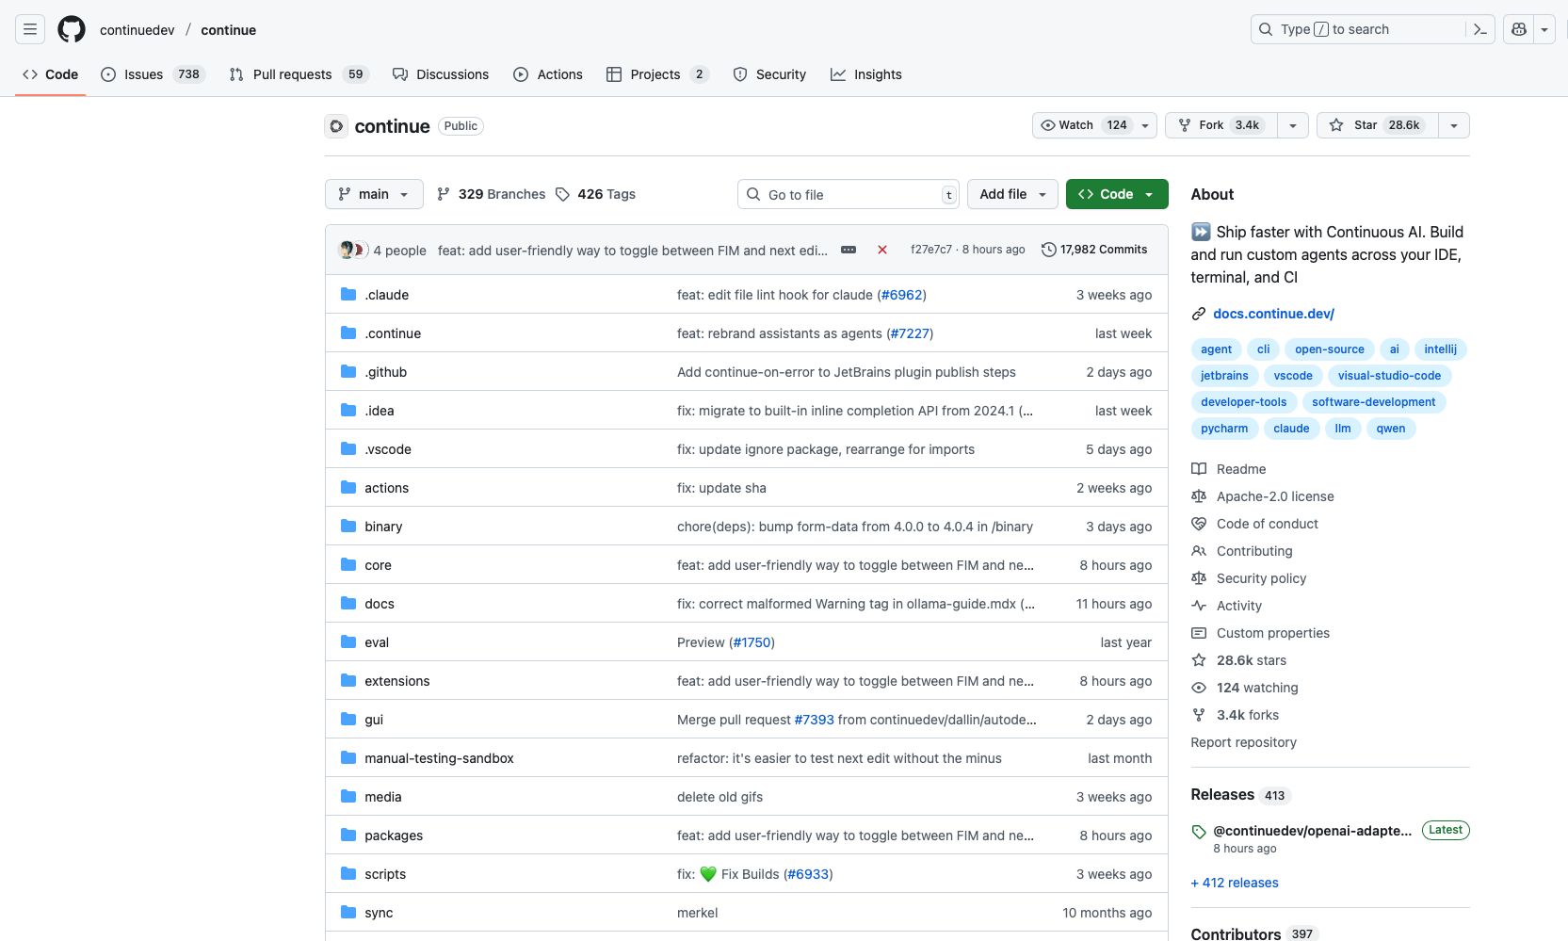The image size is (1568, 941).
Task: Open the sync folder icon
Action: click(x=348, y=912)
